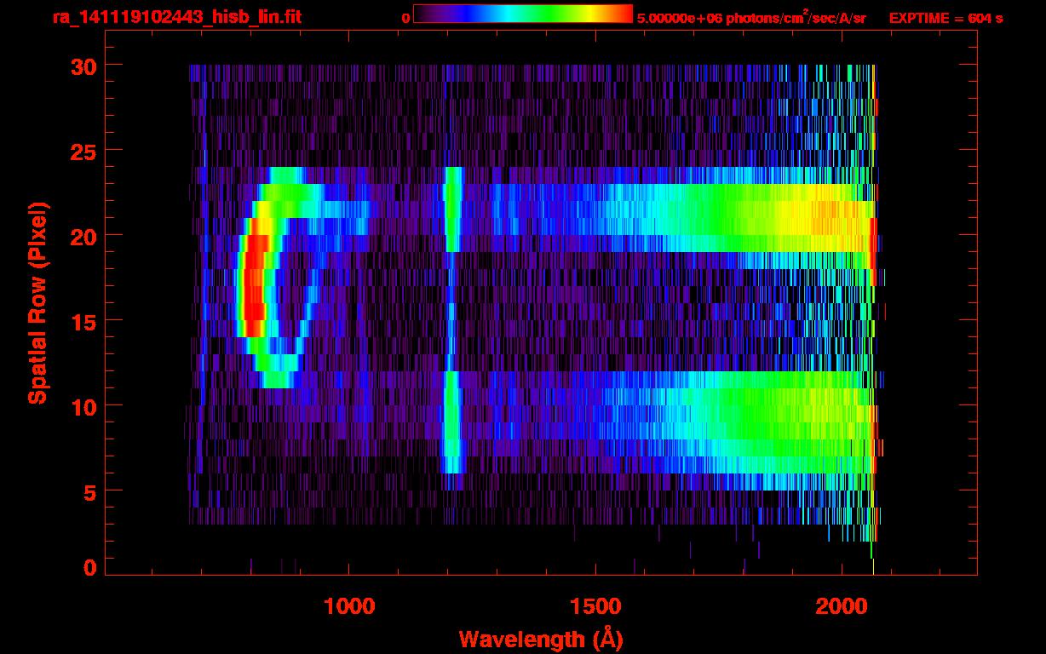The width and height of the screenshot is (1046, 654).
Task: Click the file name ra_141119102443_hisb_lin.fit
Action: pos(177,17)
